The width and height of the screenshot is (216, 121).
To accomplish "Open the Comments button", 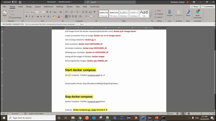I will [x=208, y=7].
